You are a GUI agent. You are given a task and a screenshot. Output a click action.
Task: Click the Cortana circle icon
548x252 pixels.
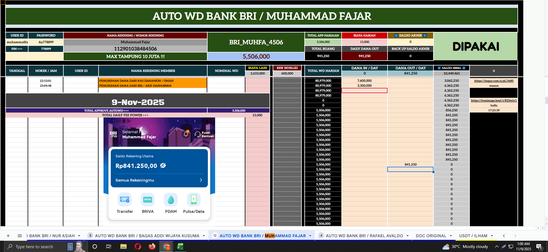click(x=95, y=246)
